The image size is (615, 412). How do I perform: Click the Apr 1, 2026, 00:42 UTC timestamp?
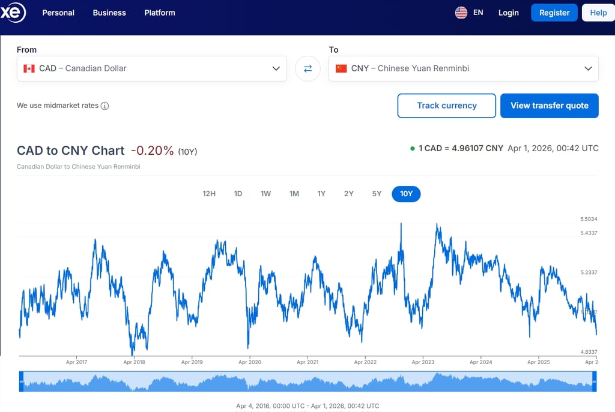pos(553,149)
